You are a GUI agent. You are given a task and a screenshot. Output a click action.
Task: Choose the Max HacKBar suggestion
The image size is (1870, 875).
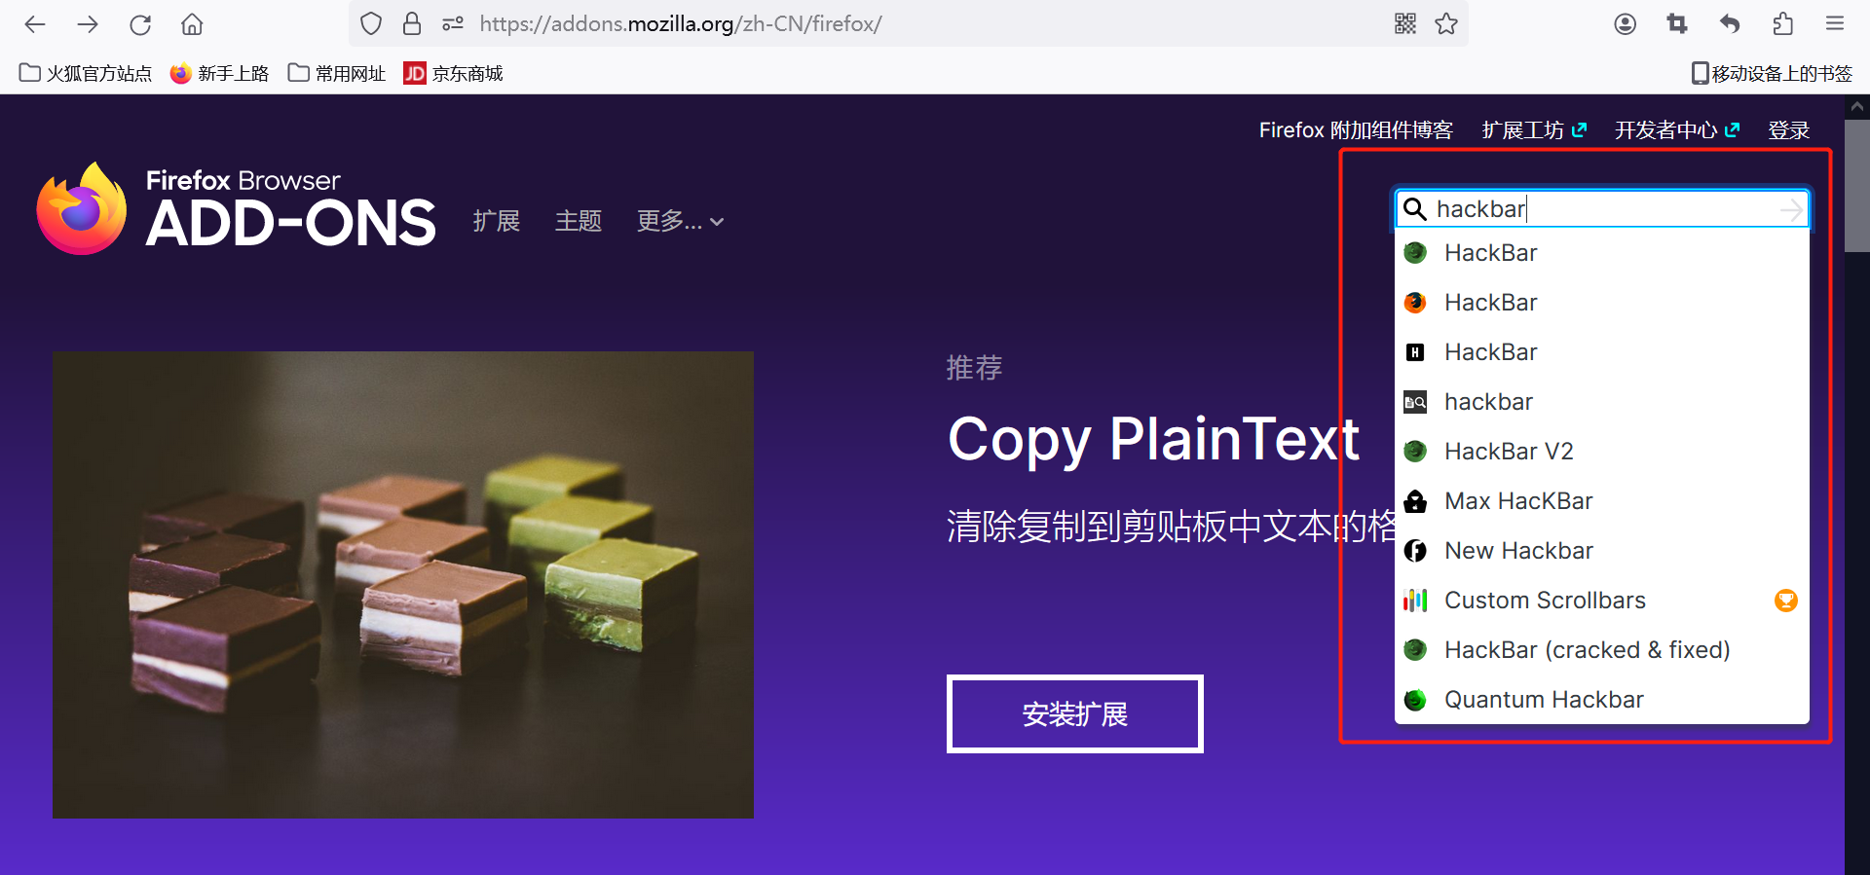(1602, 501)
